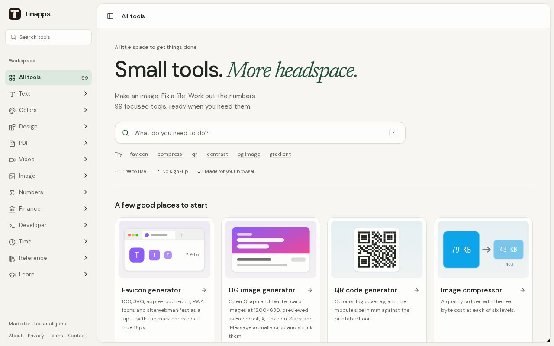Click the tinapps logo icon
The image size is (554, 346).
point(15,14)
